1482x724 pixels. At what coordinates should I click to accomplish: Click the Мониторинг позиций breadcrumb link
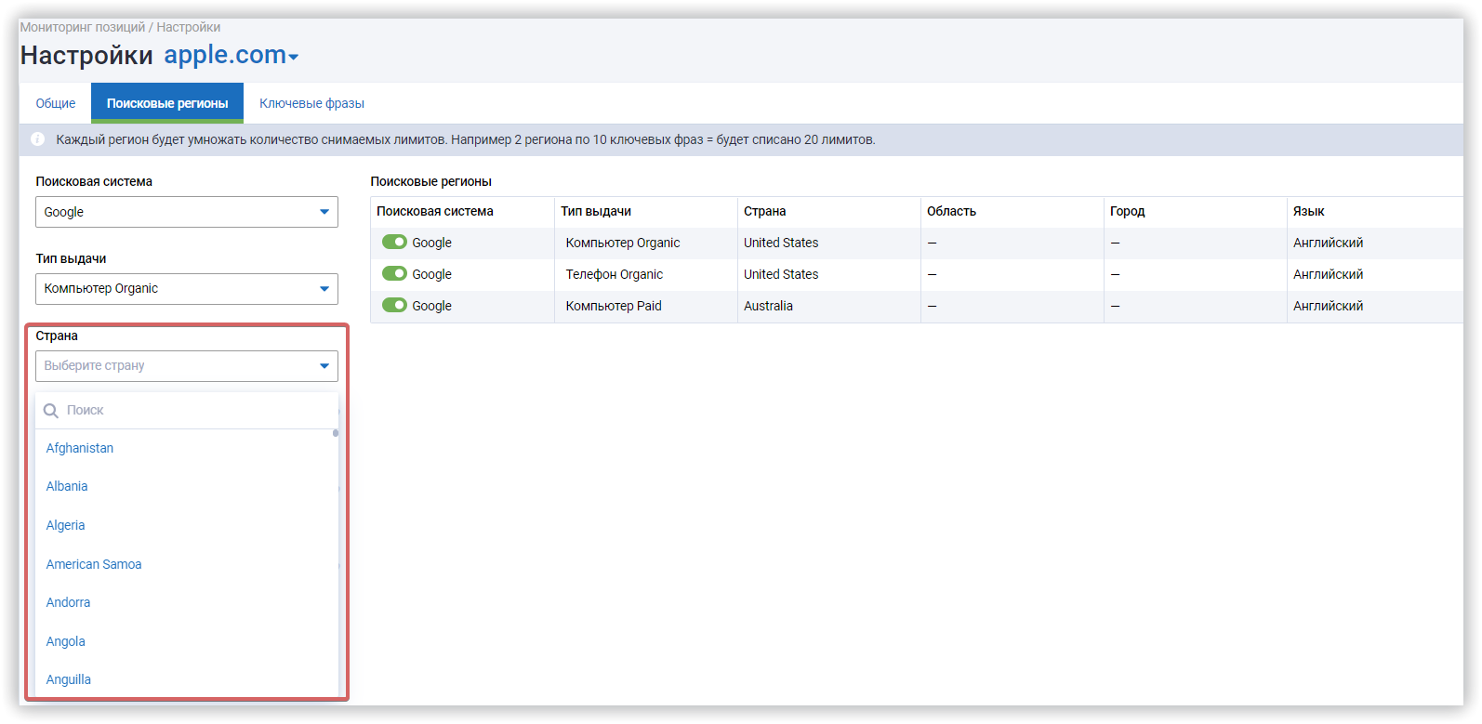(x=83, y=27)
